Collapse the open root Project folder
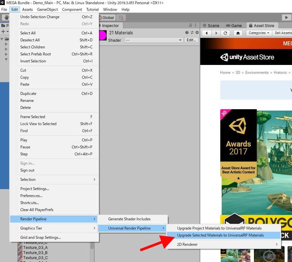The width and height of the screenshot is (292, 262). 2,39
